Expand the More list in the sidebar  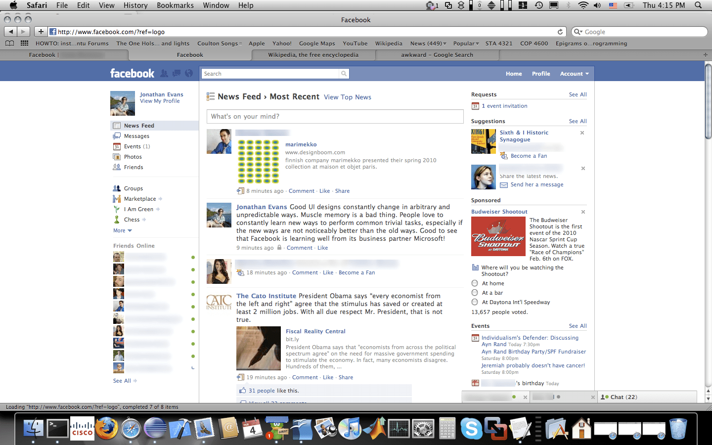(123, 230)
